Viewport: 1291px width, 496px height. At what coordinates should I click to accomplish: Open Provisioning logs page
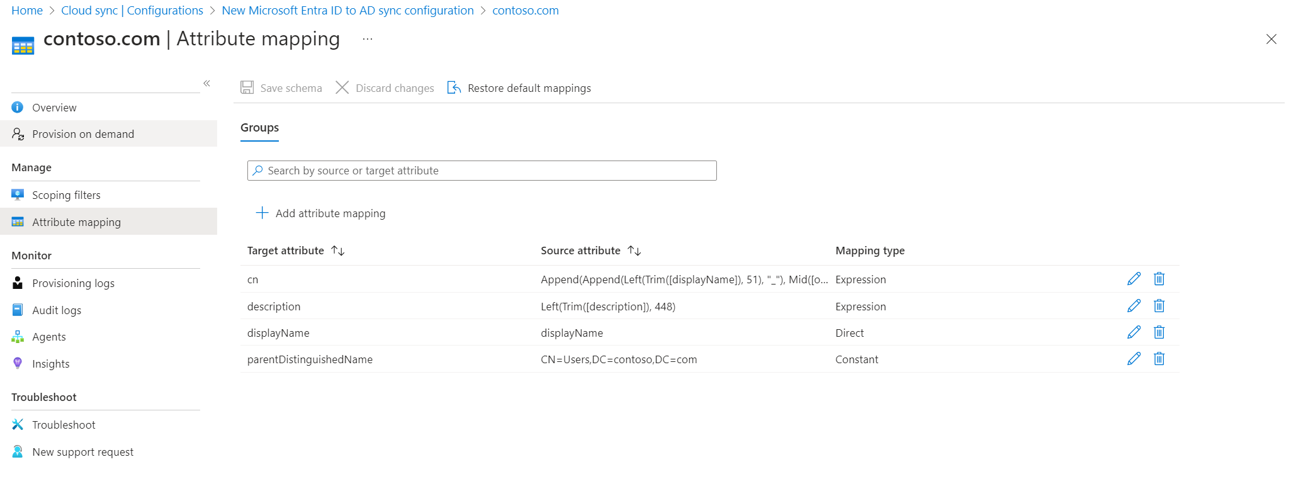tap(73, 283)
